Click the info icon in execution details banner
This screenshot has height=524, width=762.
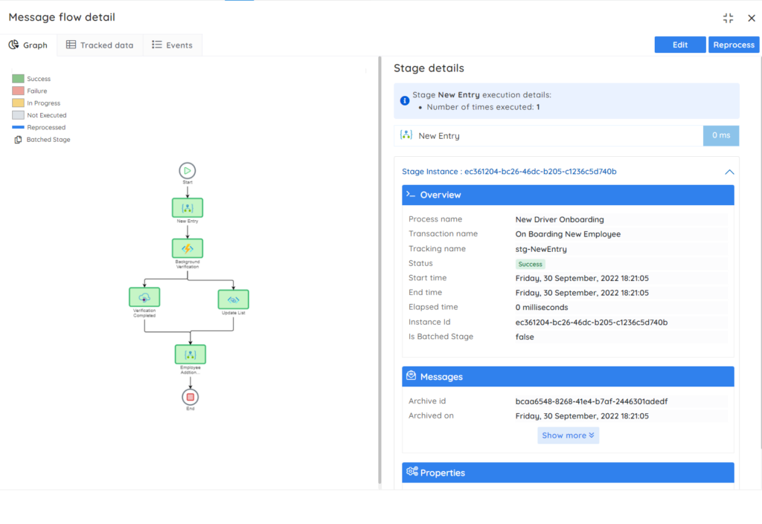click(405, 100)
